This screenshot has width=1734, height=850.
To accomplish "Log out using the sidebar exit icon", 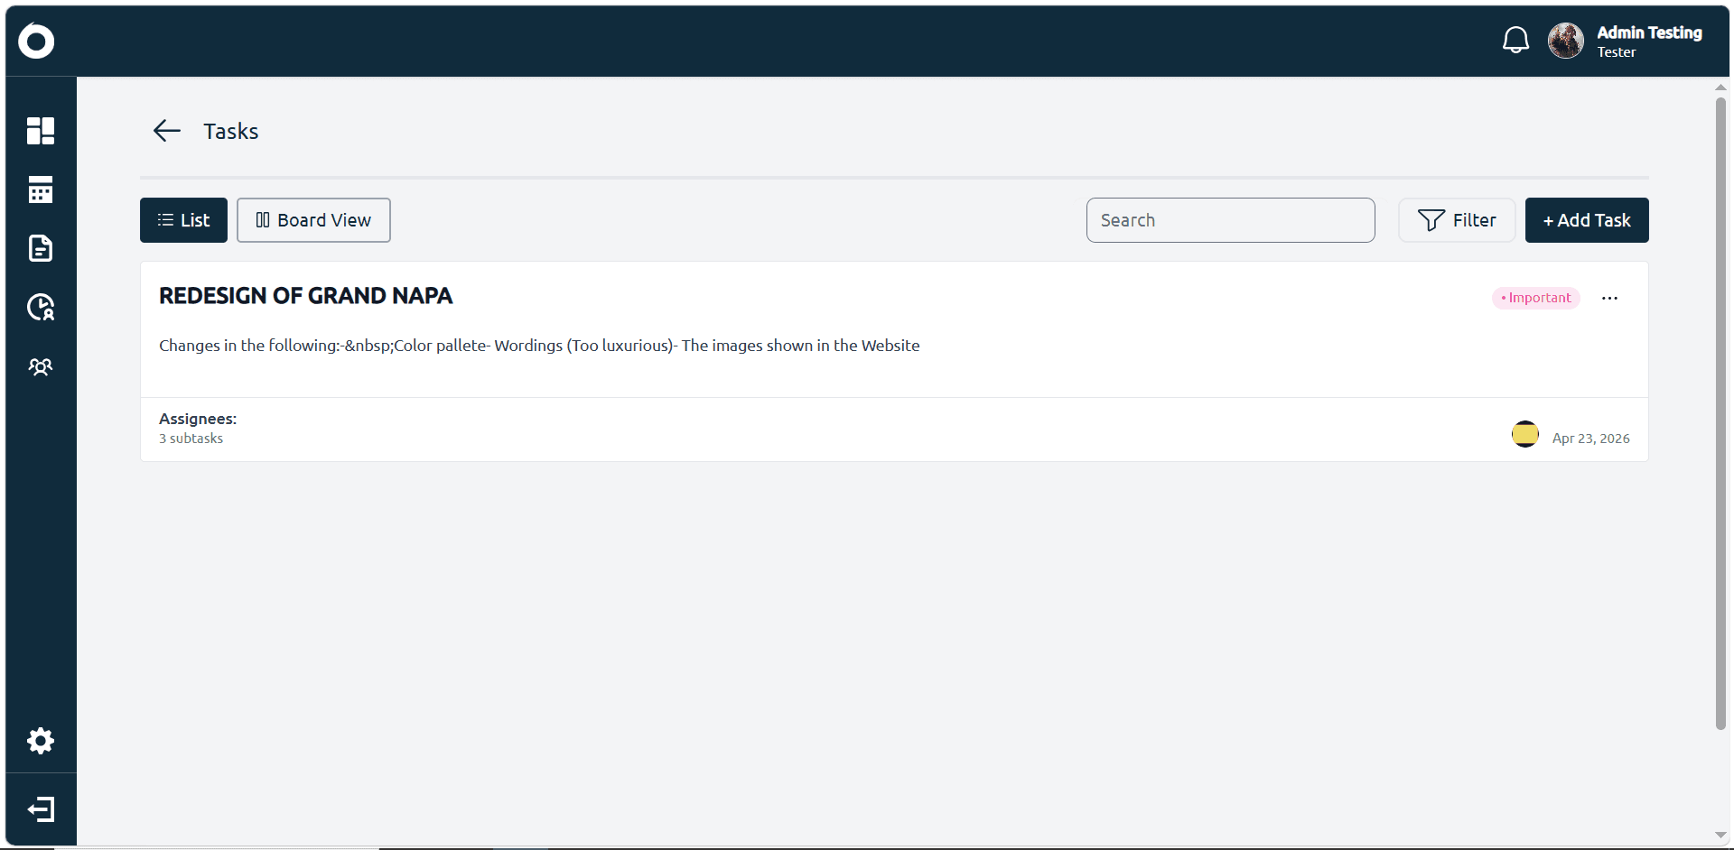I will [41, 809].
